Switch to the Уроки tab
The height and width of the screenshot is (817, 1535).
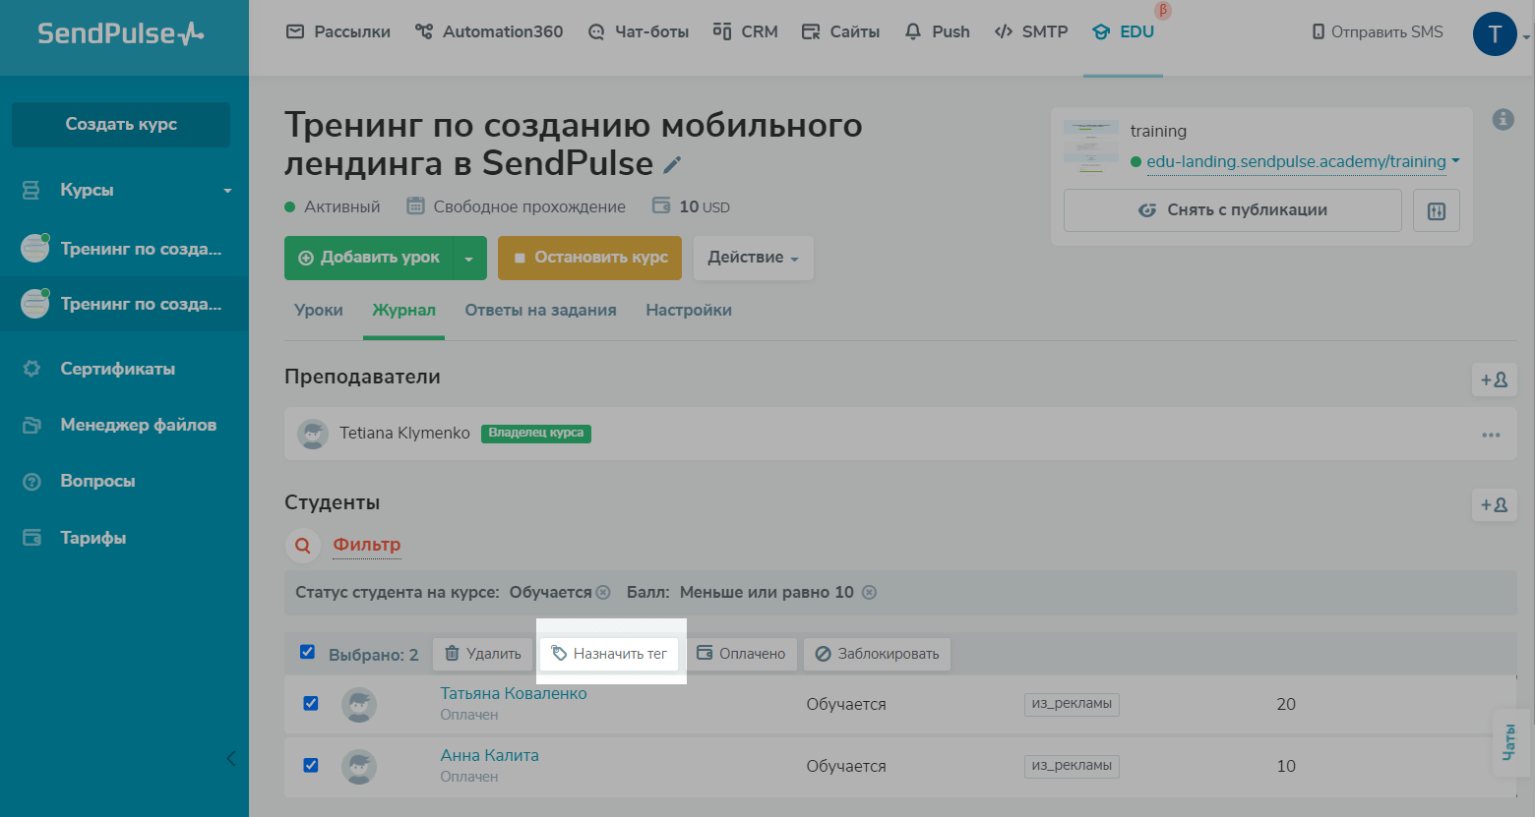[319, 311]
